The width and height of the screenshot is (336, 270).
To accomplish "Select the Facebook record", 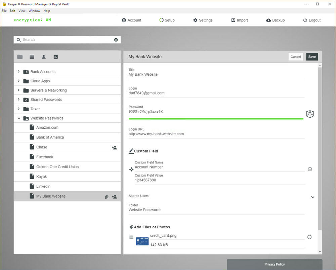I will click(x=67, y=157).
